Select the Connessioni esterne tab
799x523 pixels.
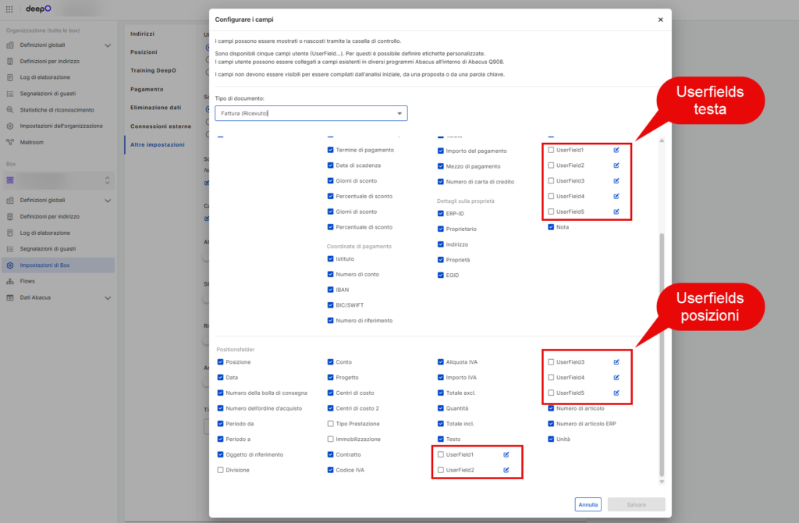click(x=161, y=126)
